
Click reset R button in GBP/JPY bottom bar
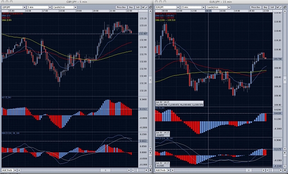pyautogui.click(x=150, y=170)
